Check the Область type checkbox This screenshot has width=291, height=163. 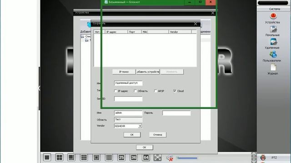coord(135,91)
